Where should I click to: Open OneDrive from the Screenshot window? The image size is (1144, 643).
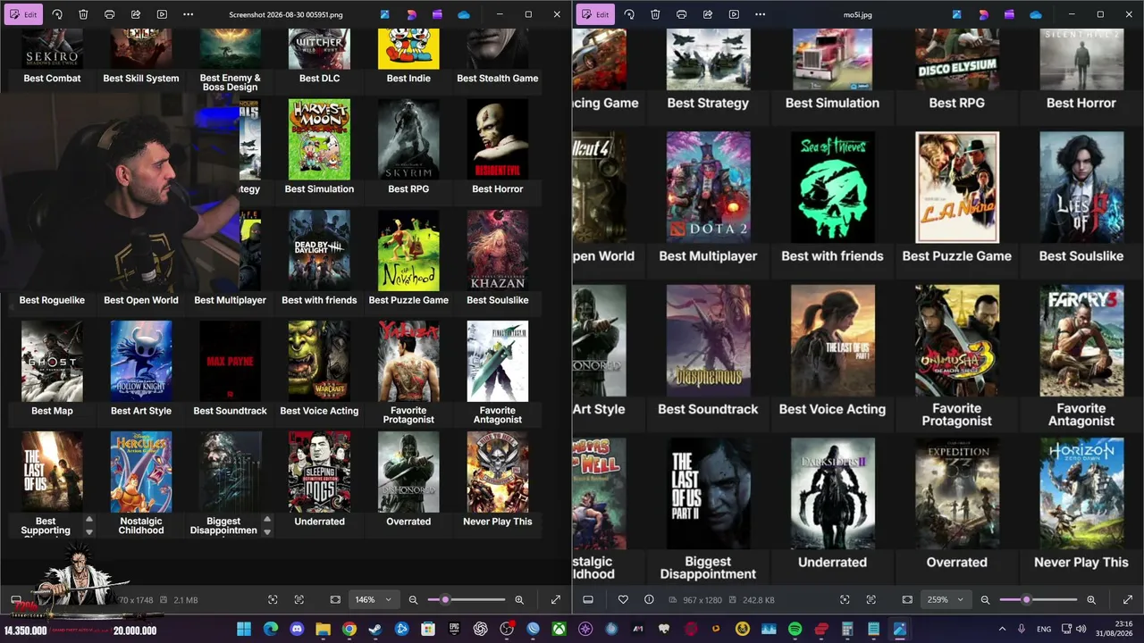(464, 14)
